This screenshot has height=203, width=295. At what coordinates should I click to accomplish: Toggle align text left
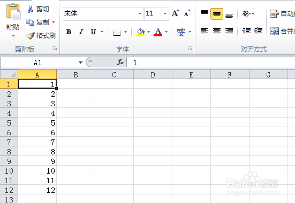(205, 31)
